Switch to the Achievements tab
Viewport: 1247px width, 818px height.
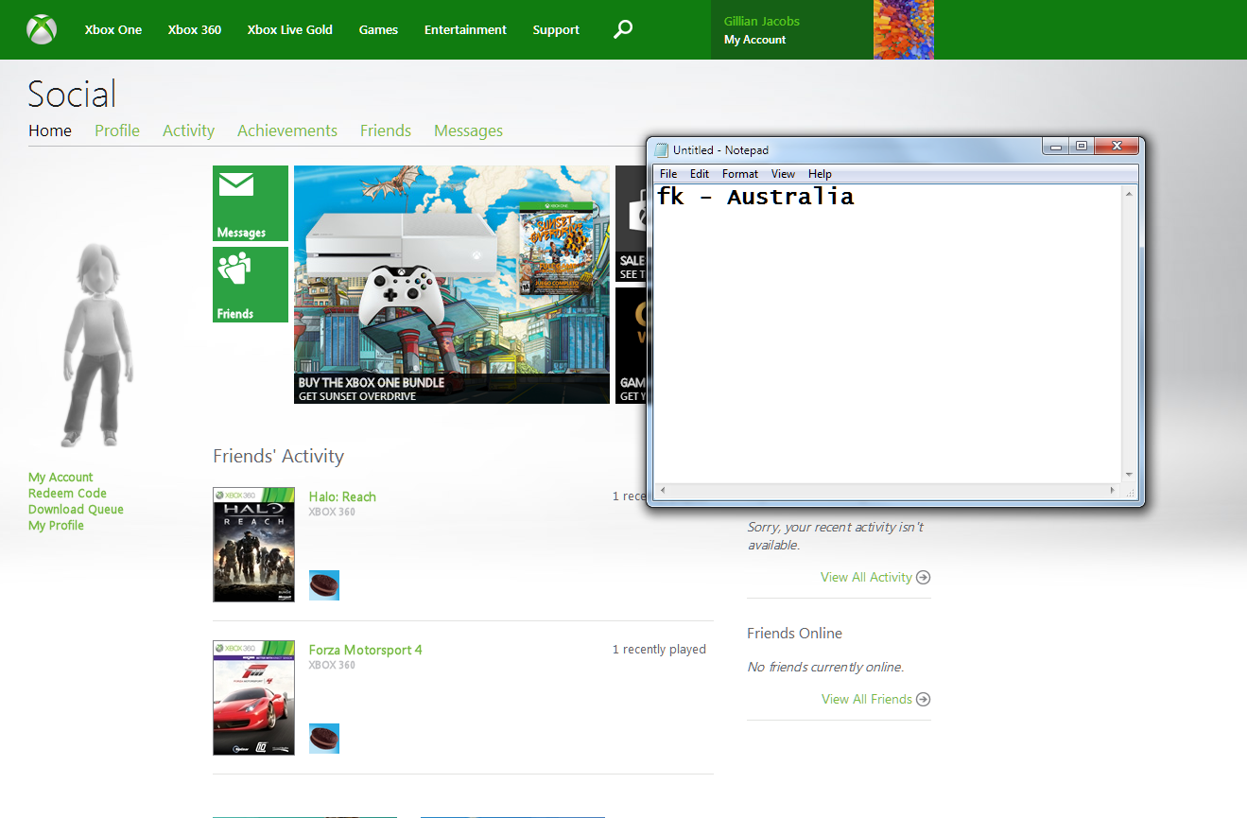tap(287, 131)
